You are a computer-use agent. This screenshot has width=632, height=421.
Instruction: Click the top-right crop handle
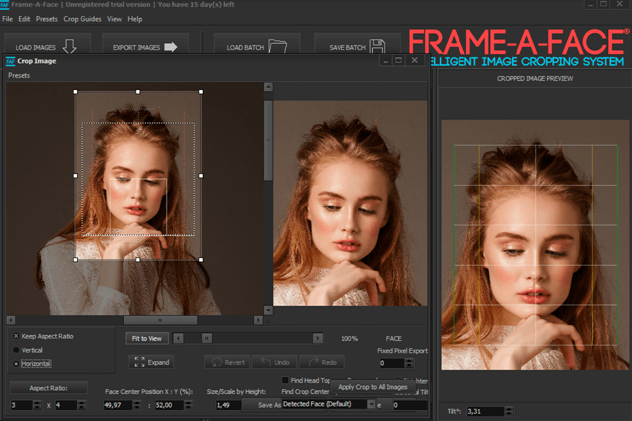[201, 92]
